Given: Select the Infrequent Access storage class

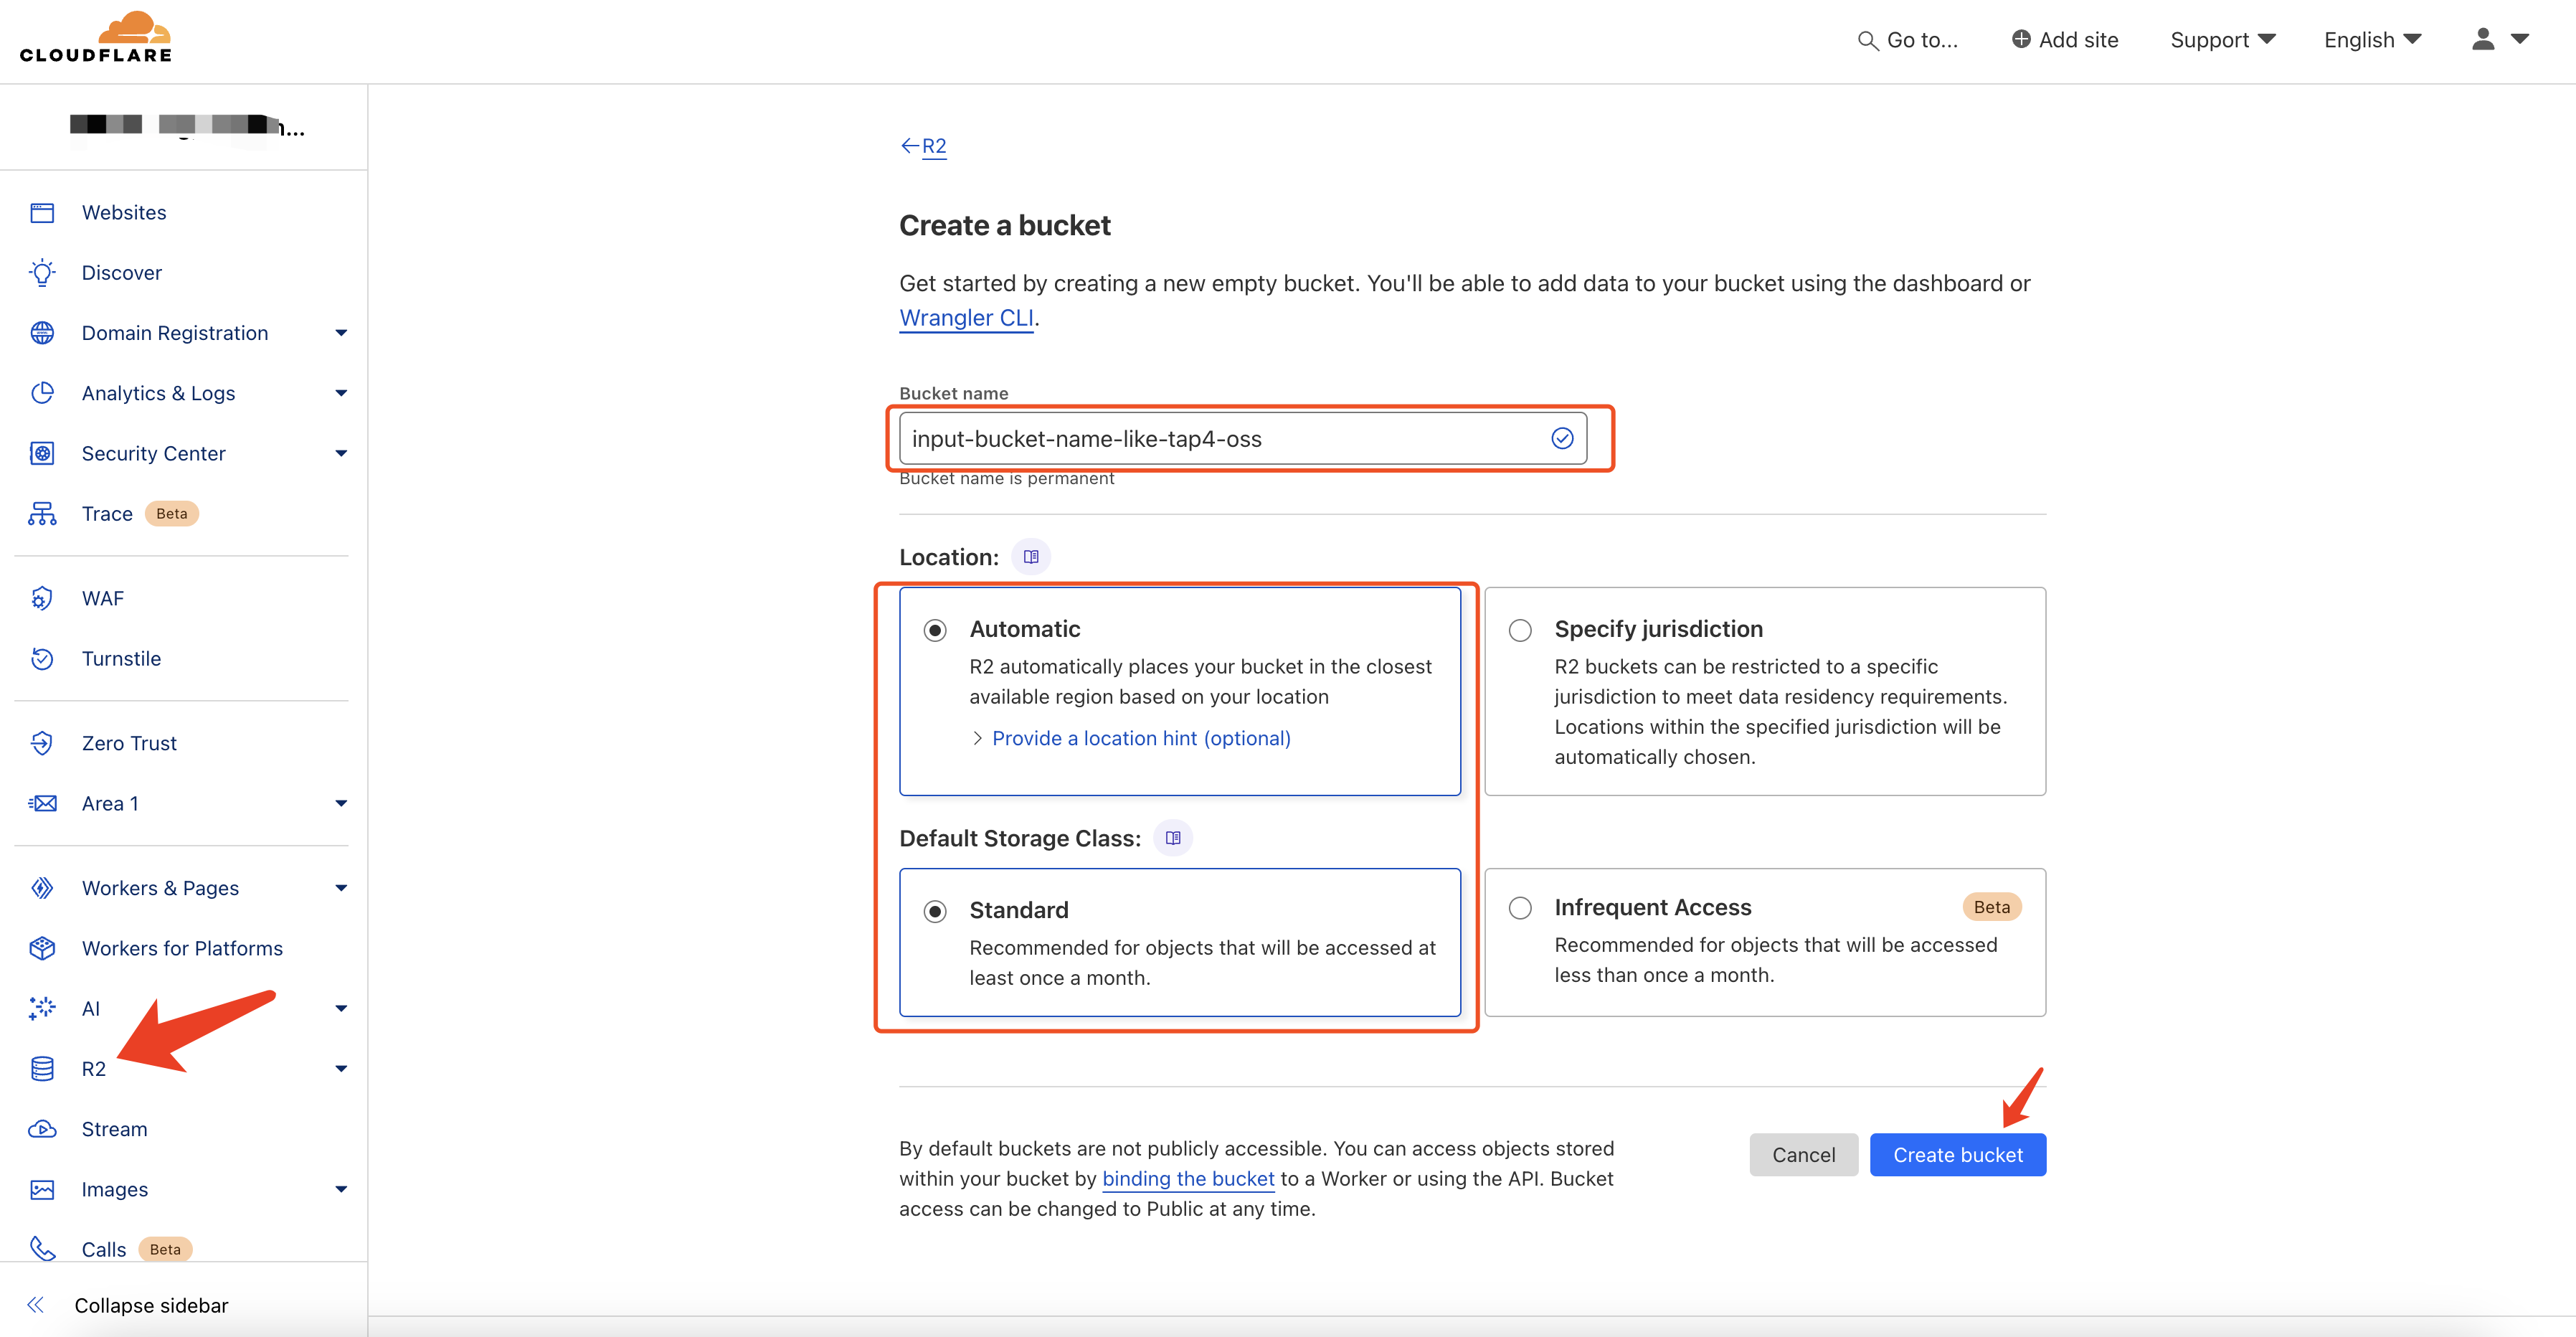Looking at the screenshot, I should click(1520, 908).
